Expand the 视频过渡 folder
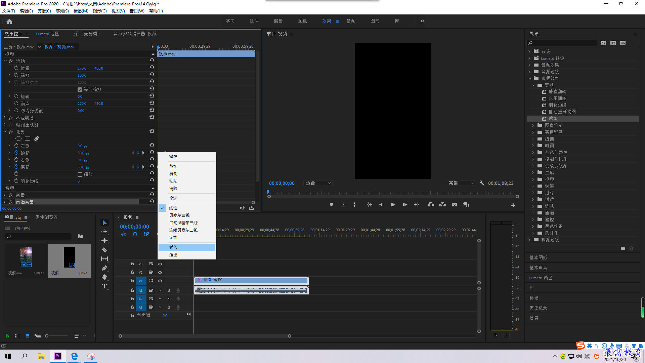The image size is (645, 363). tap(529, 240)
